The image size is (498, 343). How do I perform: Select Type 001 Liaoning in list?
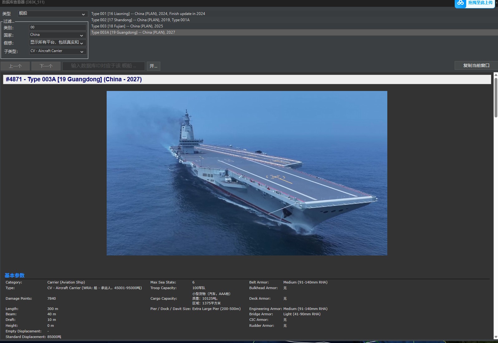tap(148, 14)
